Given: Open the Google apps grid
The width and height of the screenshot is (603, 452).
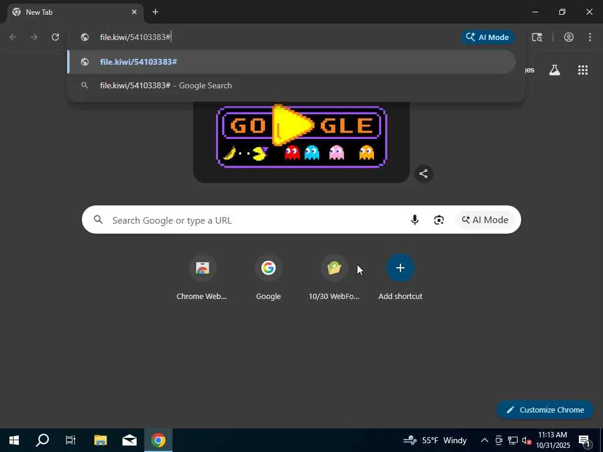Looking at the screenshot, I should click(x=582, y=70).
